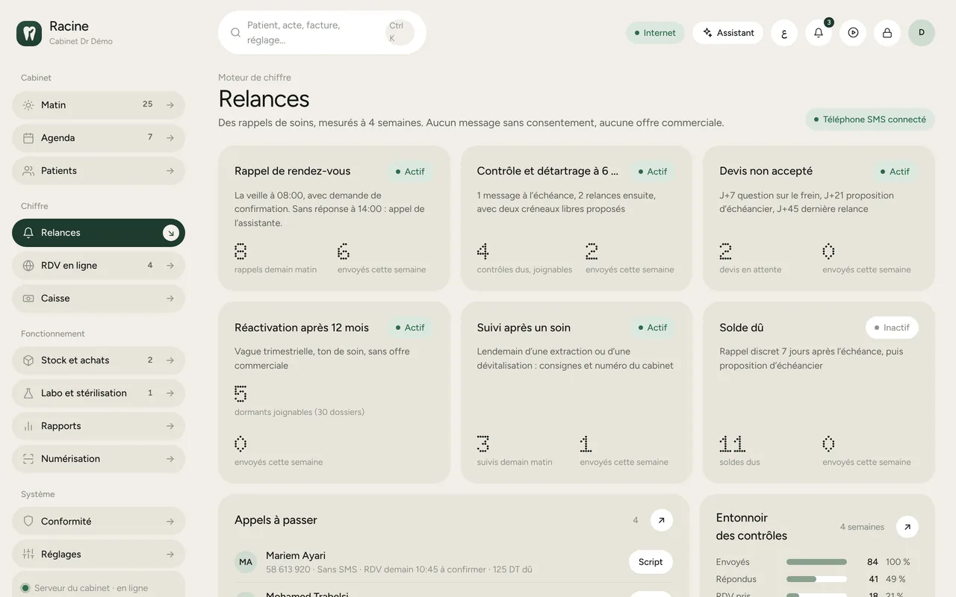Click the flask icon for Labo et stérilisation

coord(28,393)
